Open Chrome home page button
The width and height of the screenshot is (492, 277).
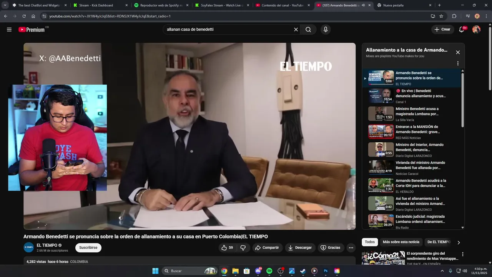33,16
